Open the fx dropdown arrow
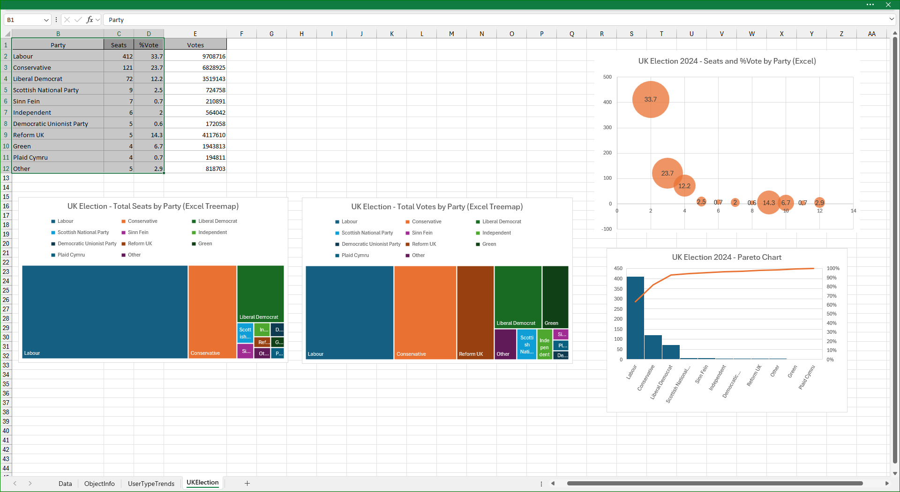This screenshot has width=900, height=492. 97,20
